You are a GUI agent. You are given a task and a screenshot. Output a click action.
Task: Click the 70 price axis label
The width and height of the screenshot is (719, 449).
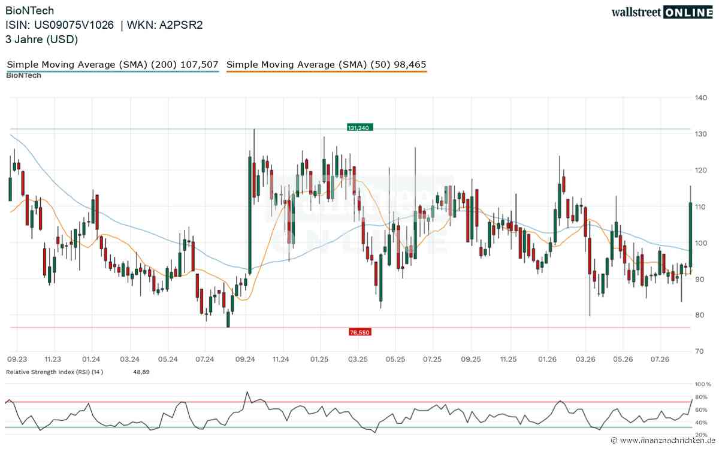[x=700, y=351]
